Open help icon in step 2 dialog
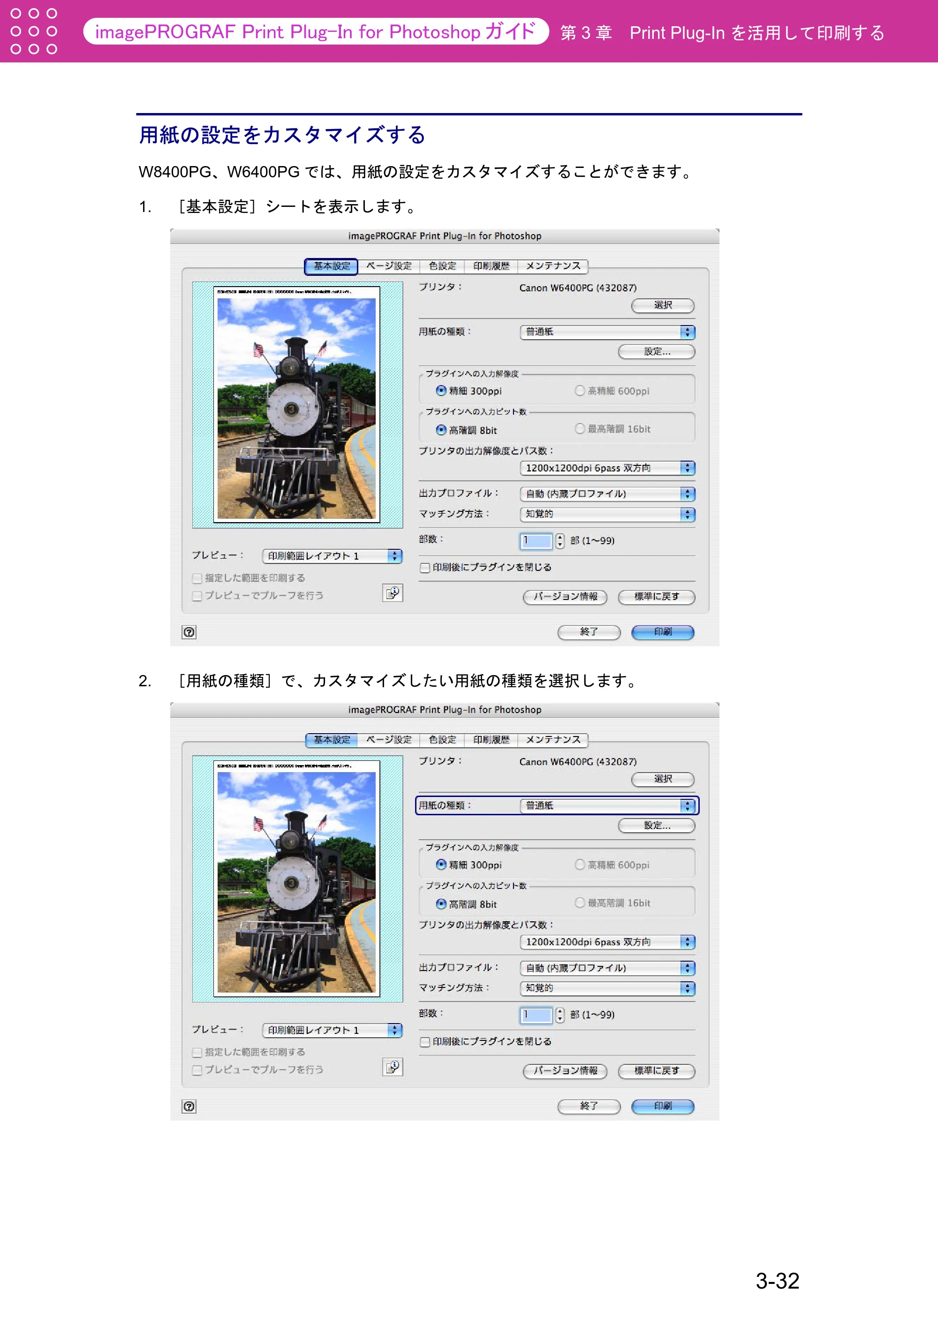The height and width of the screenshot is (1328, 938). click(189, 1107)
